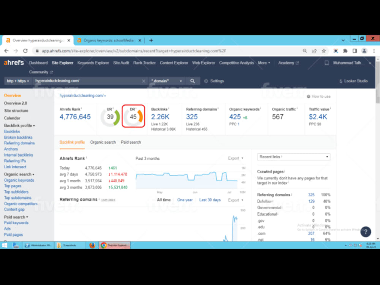380x285 pixels.
Task: Click the 2.26K Backlinks value
Action: 160,117
